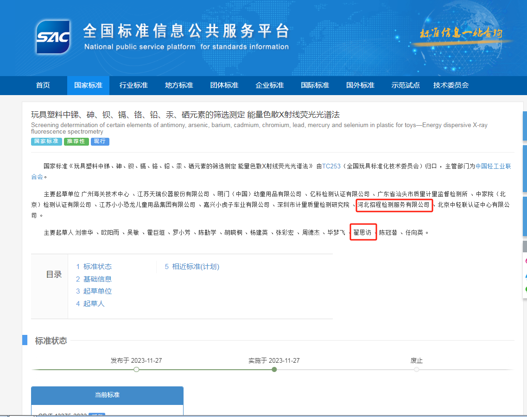Click the 标准信息一站查询 slogan graphic
This screenshot has width=527, height=417.
pos(461,33)
